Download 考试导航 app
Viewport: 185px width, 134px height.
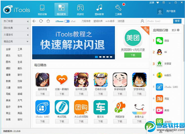point(62,121)
